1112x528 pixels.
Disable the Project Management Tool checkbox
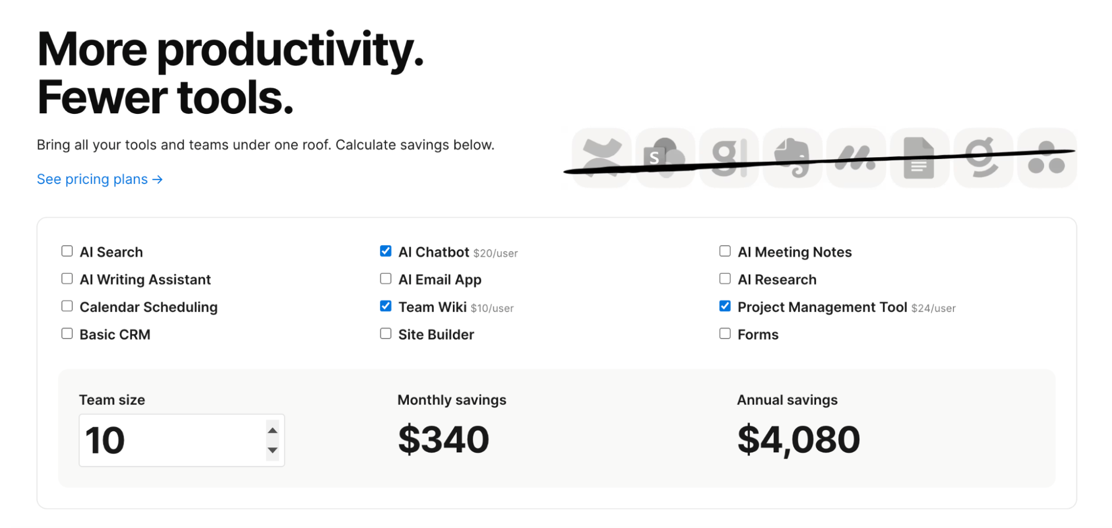pos(725,306)
